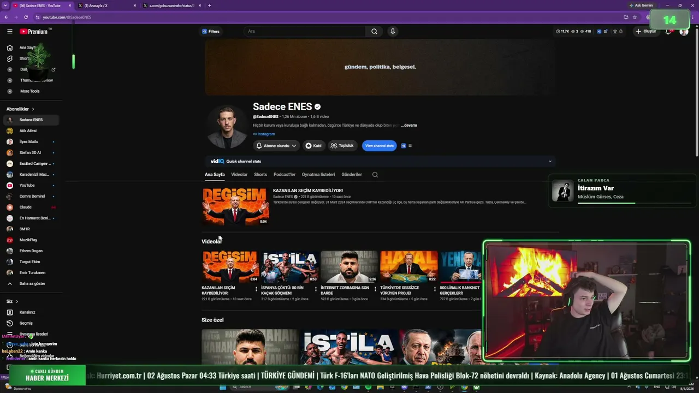This screenshot has height=393, width=699.
Task: Open the browser tab search dropdown arrow
Action: (x=5, y=5)
